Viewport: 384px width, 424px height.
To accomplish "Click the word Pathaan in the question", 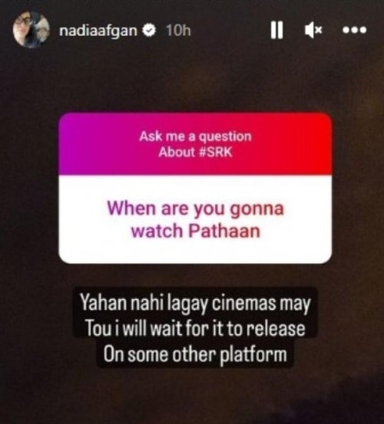I will (x=224, y=232).
